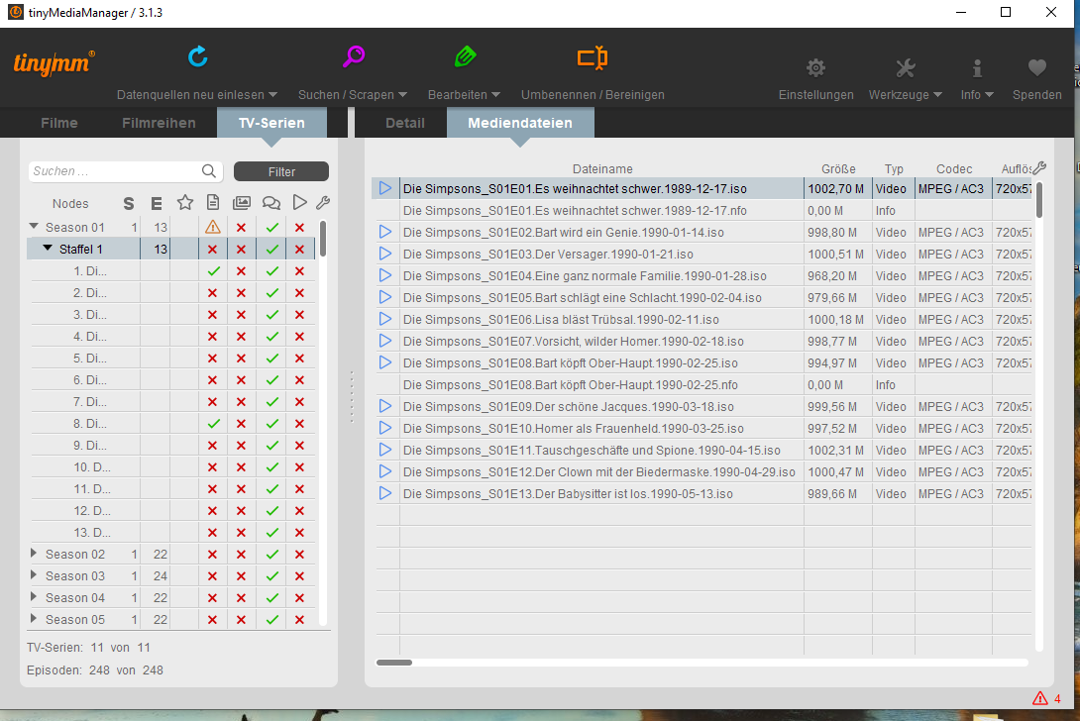Viewport: 1080px width, 721px height.
Task: Switch to the Filme tab
Action: [x=59, y=123]
